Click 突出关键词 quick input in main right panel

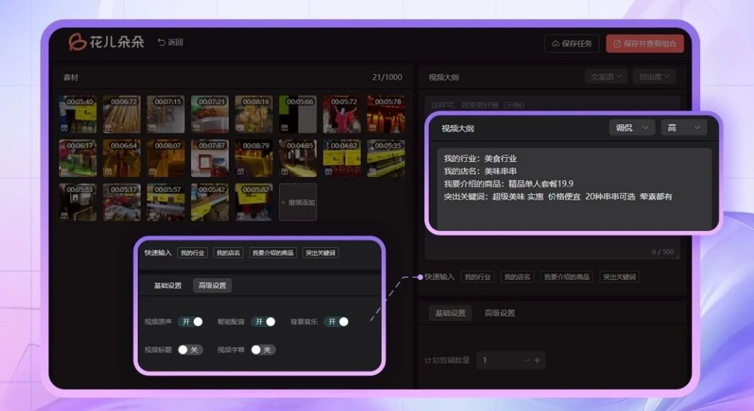pos(619,277)
